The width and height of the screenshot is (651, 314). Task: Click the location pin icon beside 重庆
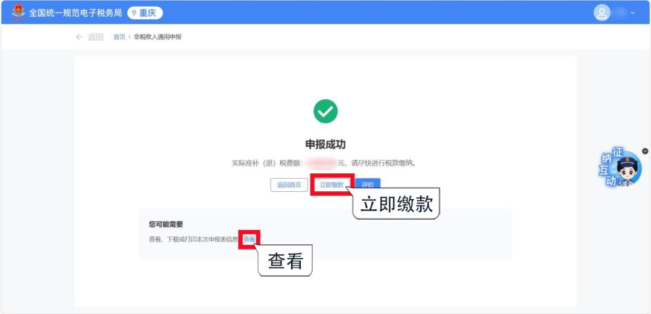[134, 13]
